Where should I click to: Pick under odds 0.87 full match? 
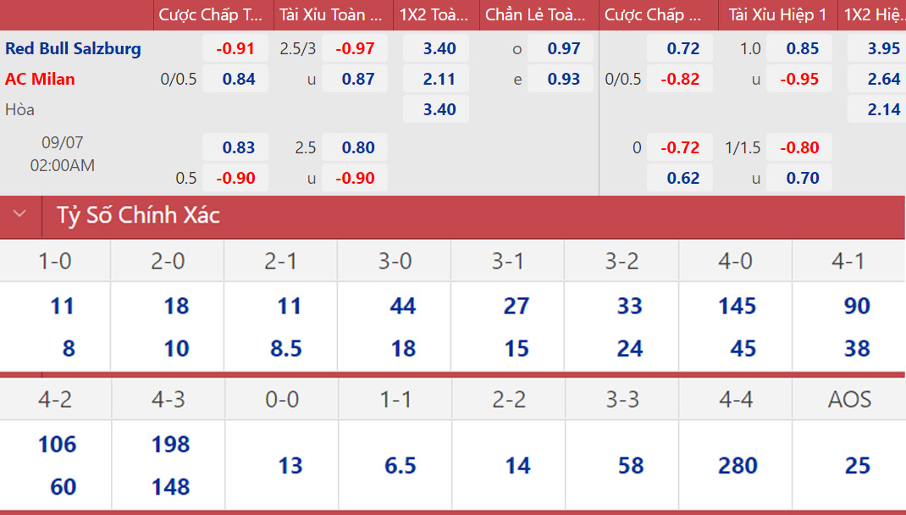(358, 79)
